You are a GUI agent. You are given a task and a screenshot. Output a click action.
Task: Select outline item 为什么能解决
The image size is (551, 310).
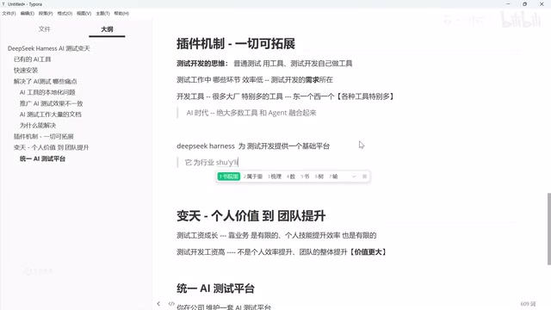tap(38, 126)
